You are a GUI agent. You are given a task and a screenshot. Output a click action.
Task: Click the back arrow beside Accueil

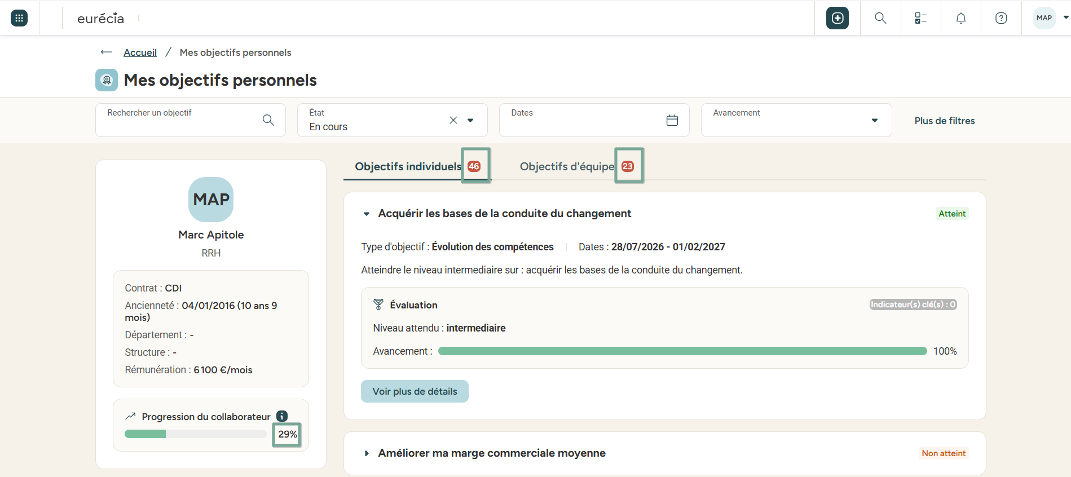coord(107,52)
